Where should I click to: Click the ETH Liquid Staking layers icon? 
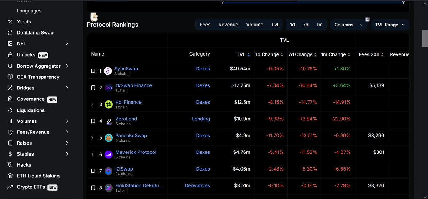(x=10, y=176)
